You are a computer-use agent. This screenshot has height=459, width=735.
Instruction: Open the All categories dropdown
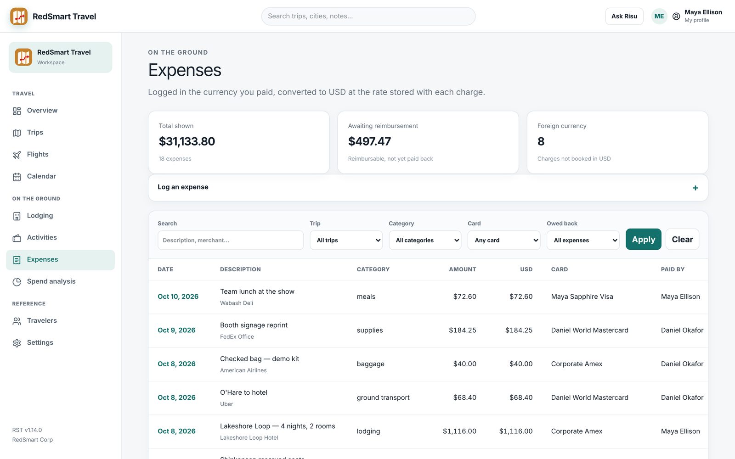[425, 240]
